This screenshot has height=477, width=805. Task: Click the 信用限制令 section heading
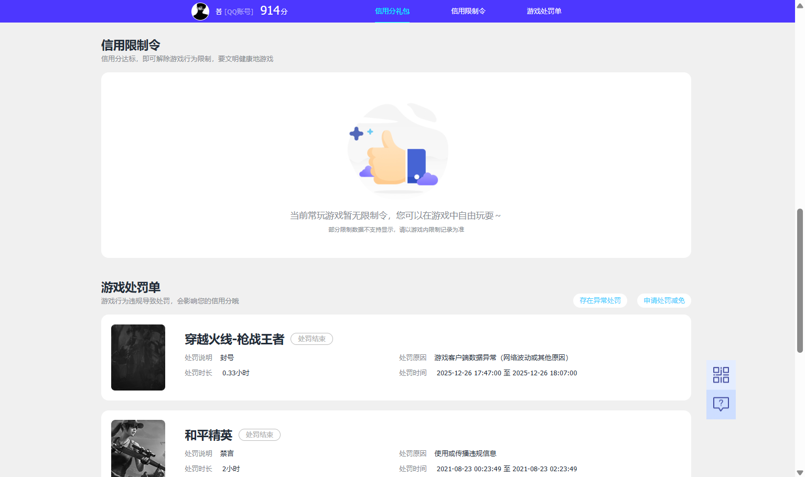coord(131,45)
